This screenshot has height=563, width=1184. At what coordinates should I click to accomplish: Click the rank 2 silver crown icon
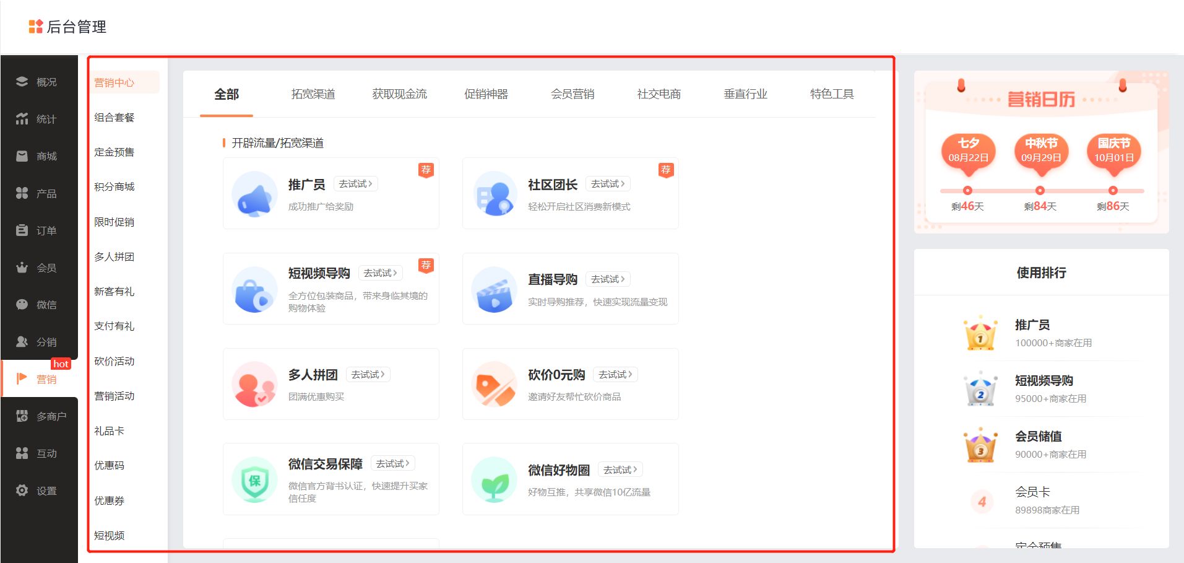pyautogui.click(x=980, y=389)
